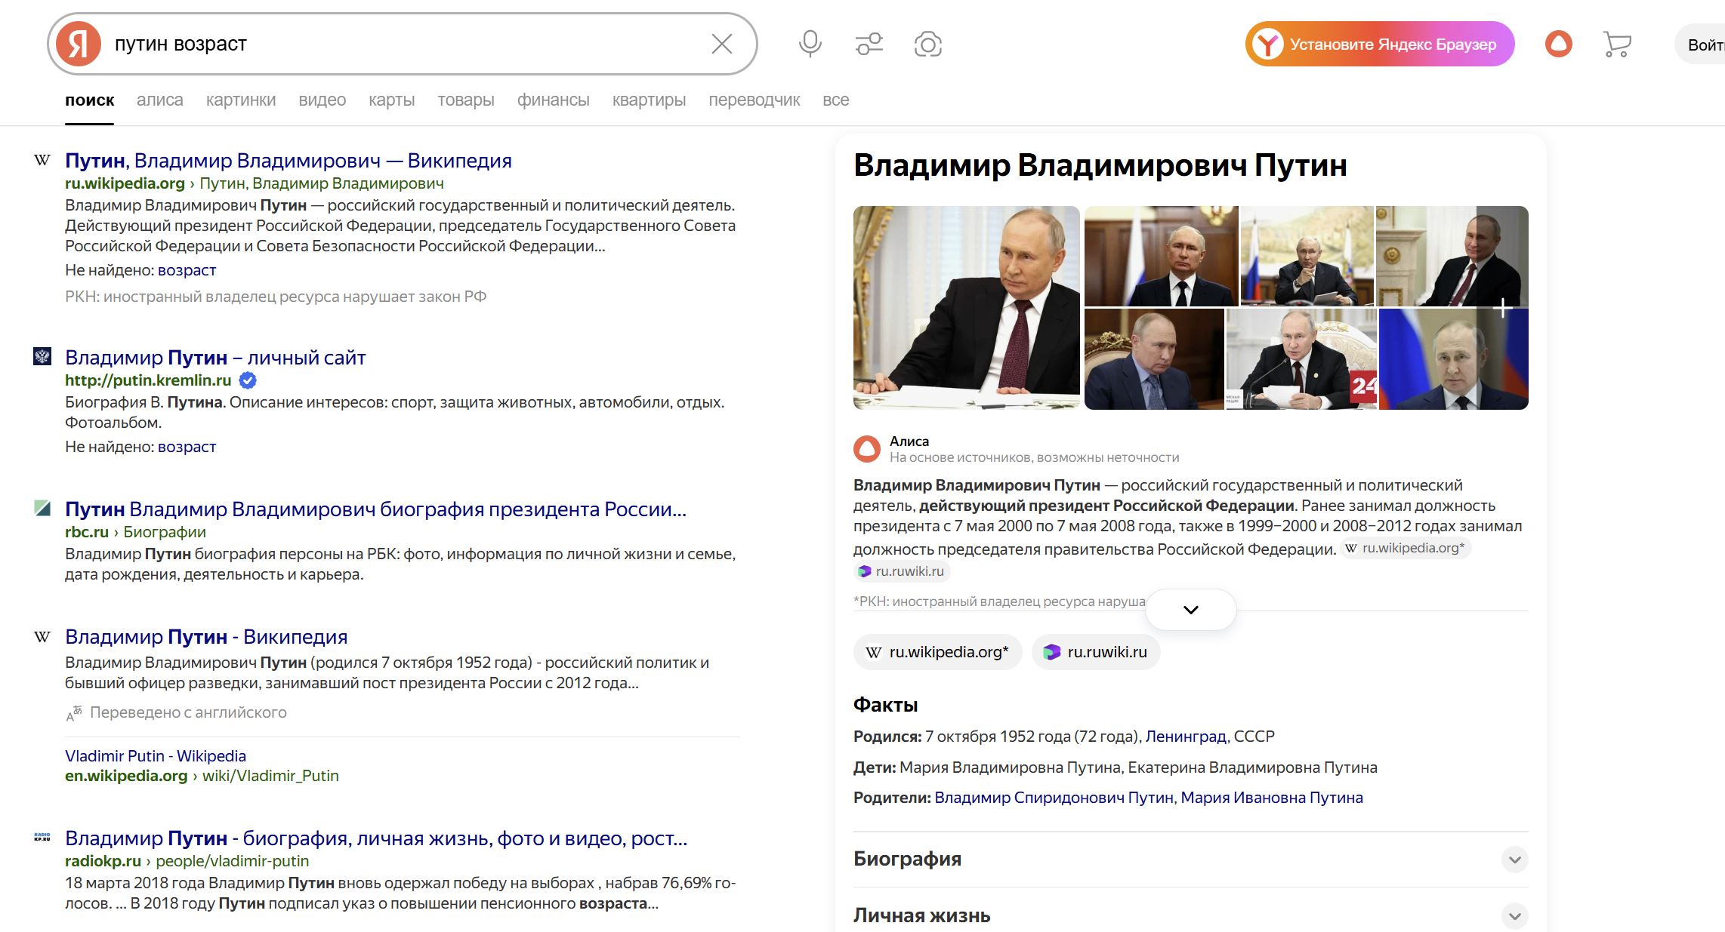The image size is (1725, 932).
Task: Open Владимир Путин – личный сайт result
Action: tap(215, 357)
